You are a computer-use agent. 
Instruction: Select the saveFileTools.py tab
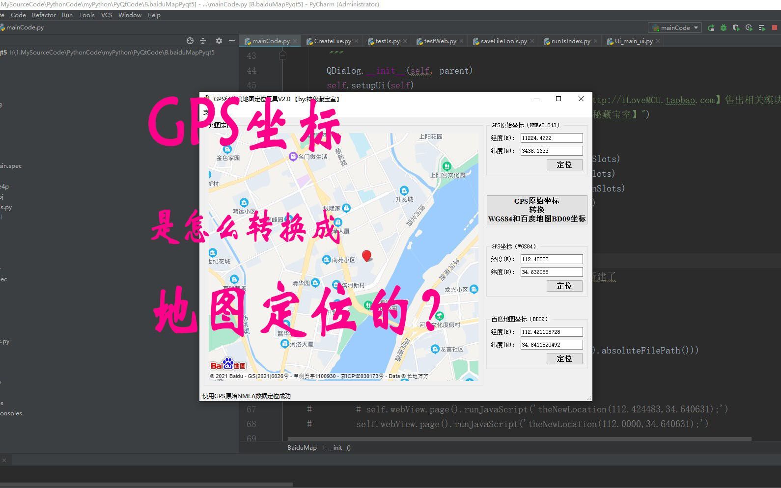tap(503, 41)
